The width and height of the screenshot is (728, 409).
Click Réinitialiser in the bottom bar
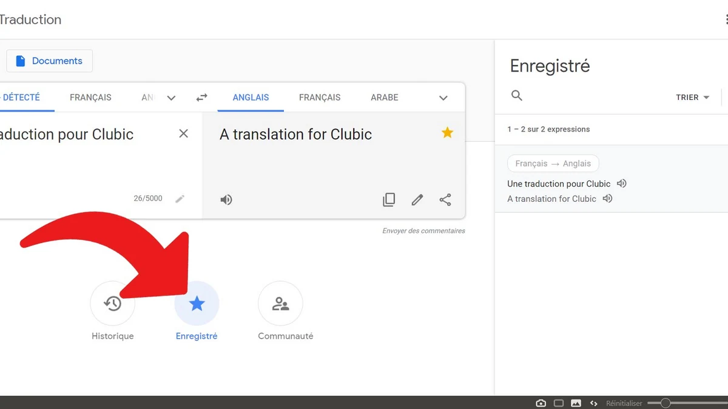point(624,404)
